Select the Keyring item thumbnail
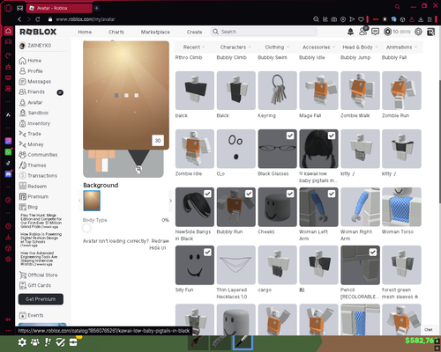 click(x=277, y=91)
